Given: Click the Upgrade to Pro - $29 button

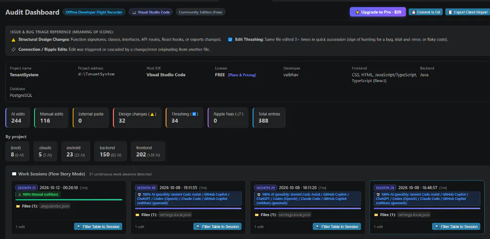Looking at the screenshot, I should pos(378,12).
